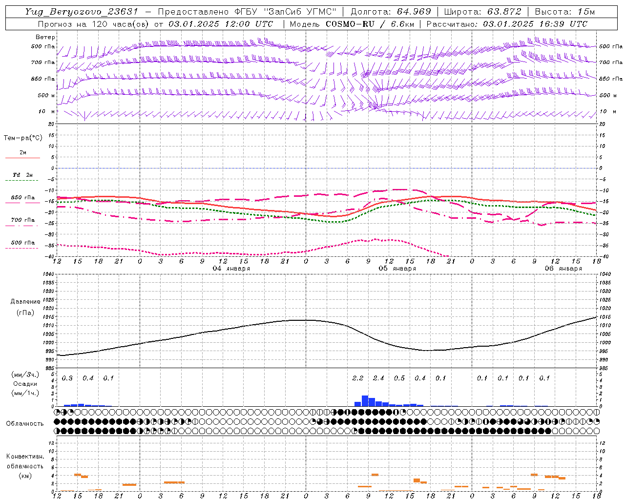Click the Широта: 63.872 value
This screenshot has width=625, height=500.
coord(482,12)
